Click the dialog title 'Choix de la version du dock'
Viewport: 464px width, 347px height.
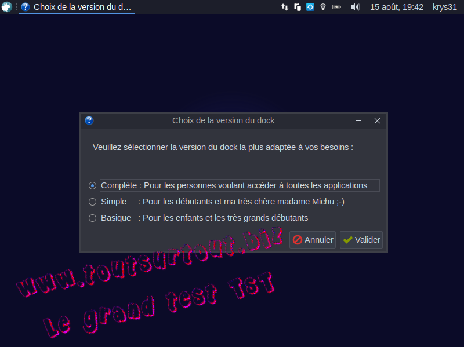(223, 120)
